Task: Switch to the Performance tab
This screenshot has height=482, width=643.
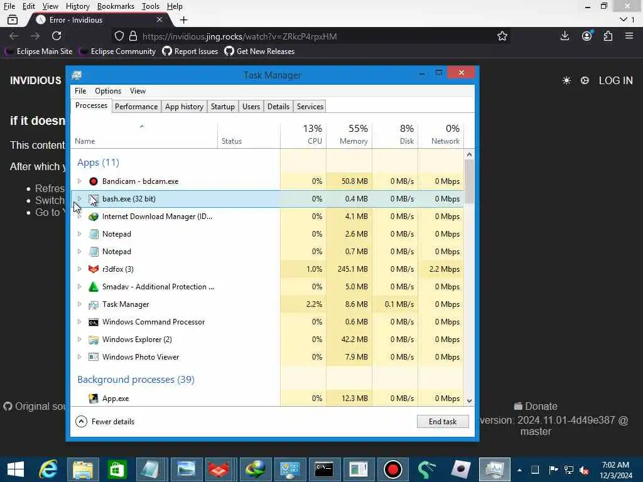Action: [136, 107]
